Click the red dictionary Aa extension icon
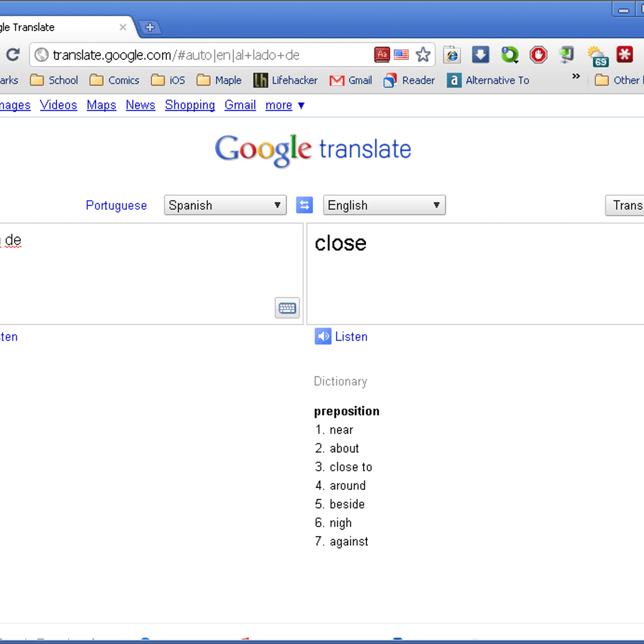Screen dimensions: 644x644 click(x=382, y=54)
